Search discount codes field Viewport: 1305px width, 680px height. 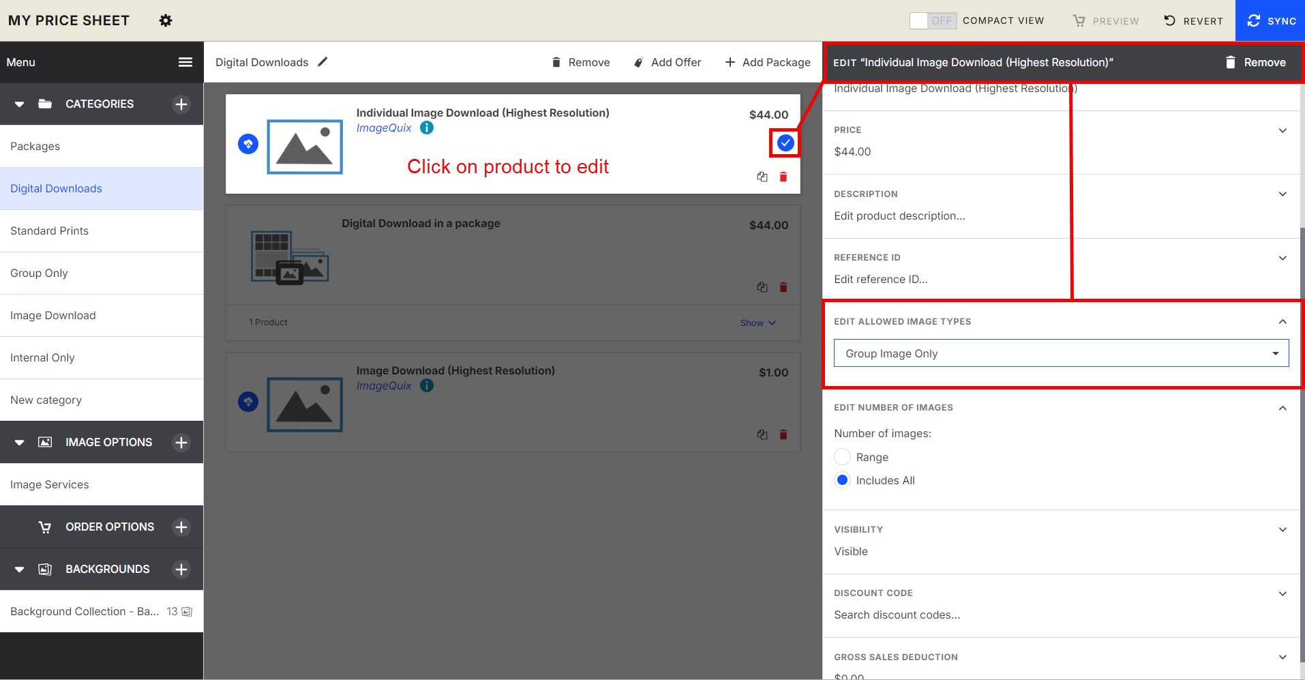point(897,615)
